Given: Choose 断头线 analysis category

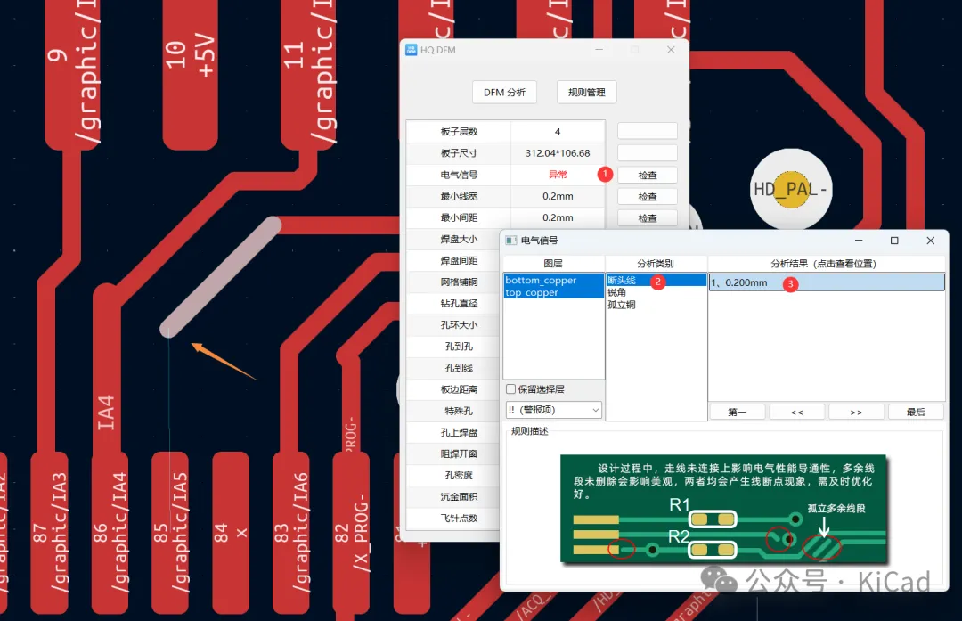Looking at the screenshot, I should [622, 281].
